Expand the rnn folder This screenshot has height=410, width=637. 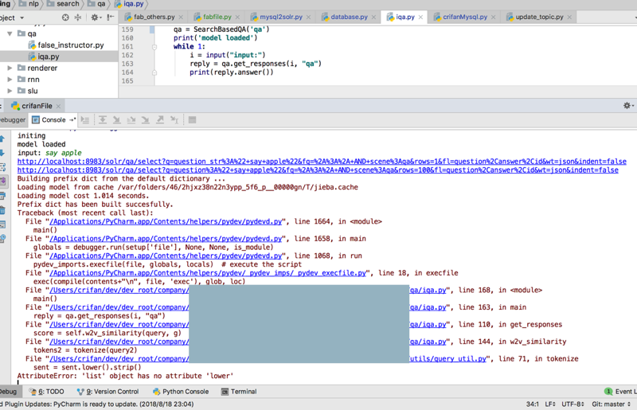coord(10,80)
